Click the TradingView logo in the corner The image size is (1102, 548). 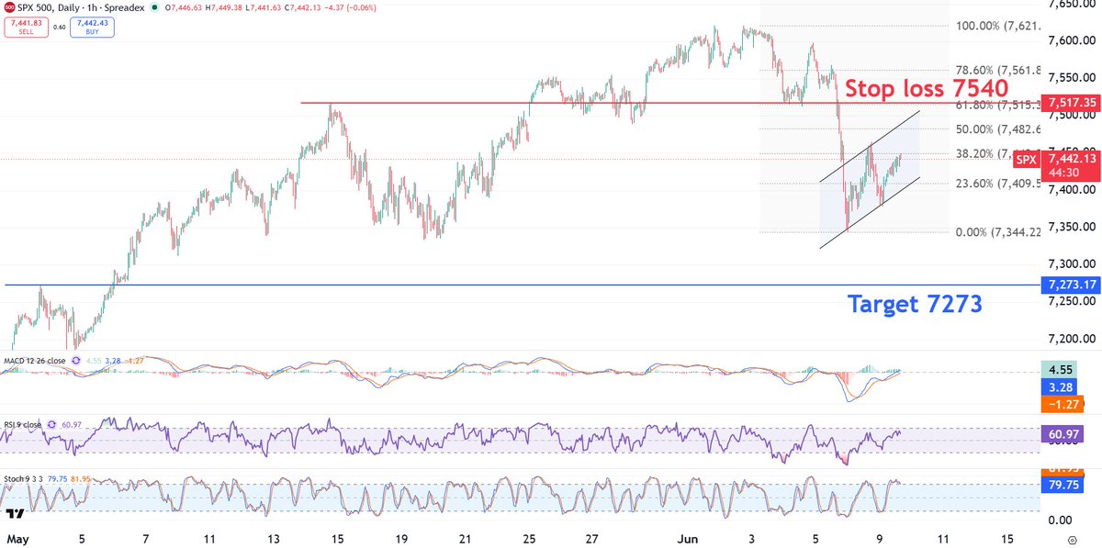pyautogui.click(x=15, y=514)
